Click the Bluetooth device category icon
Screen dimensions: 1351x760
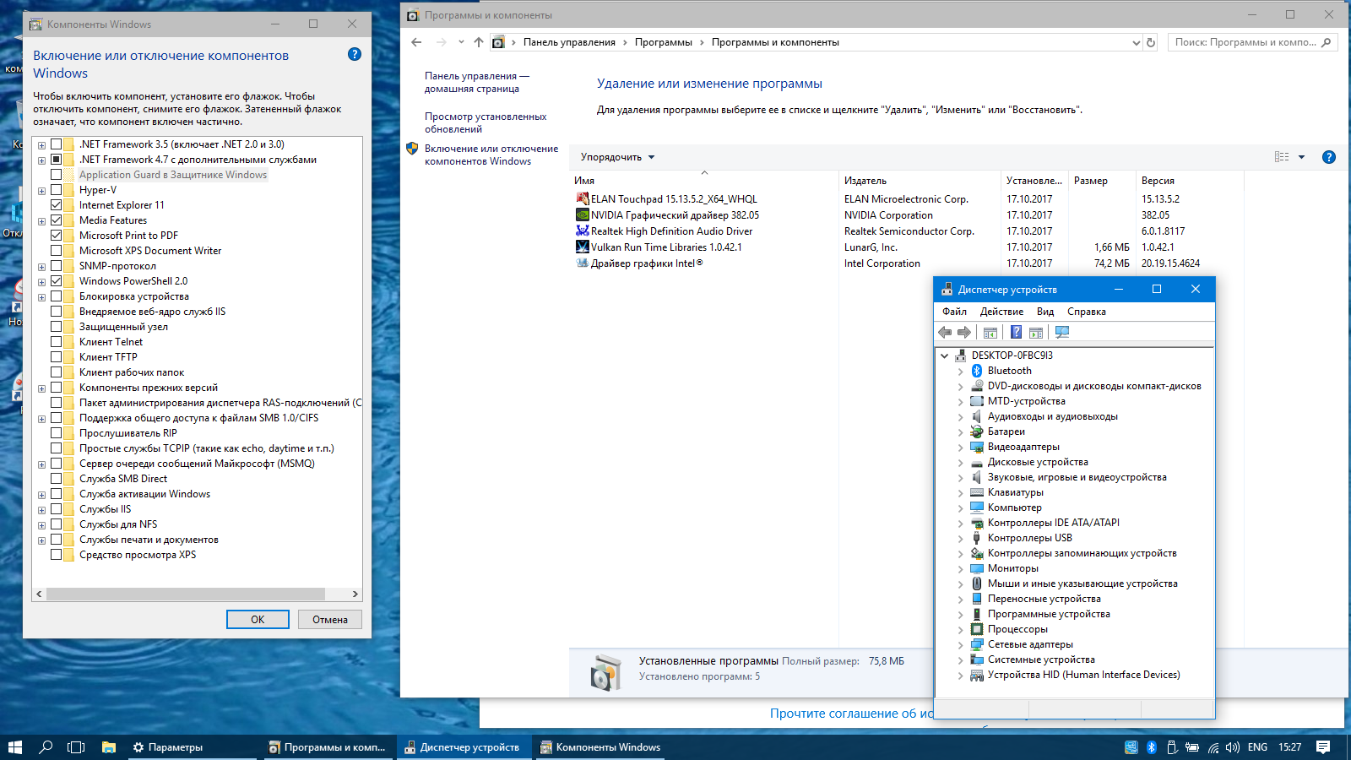point(977,371)
